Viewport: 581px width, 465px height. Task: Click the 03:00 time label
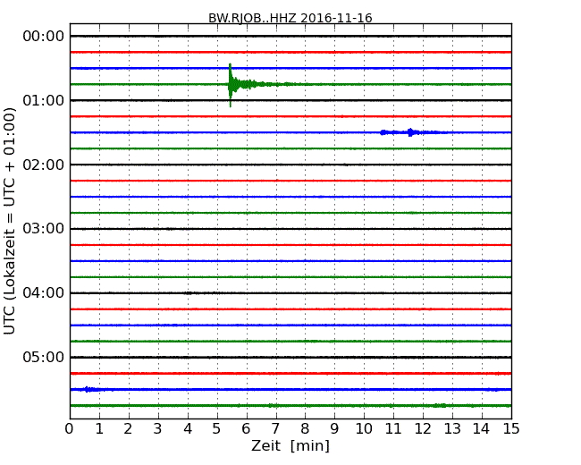click(44, 229)
